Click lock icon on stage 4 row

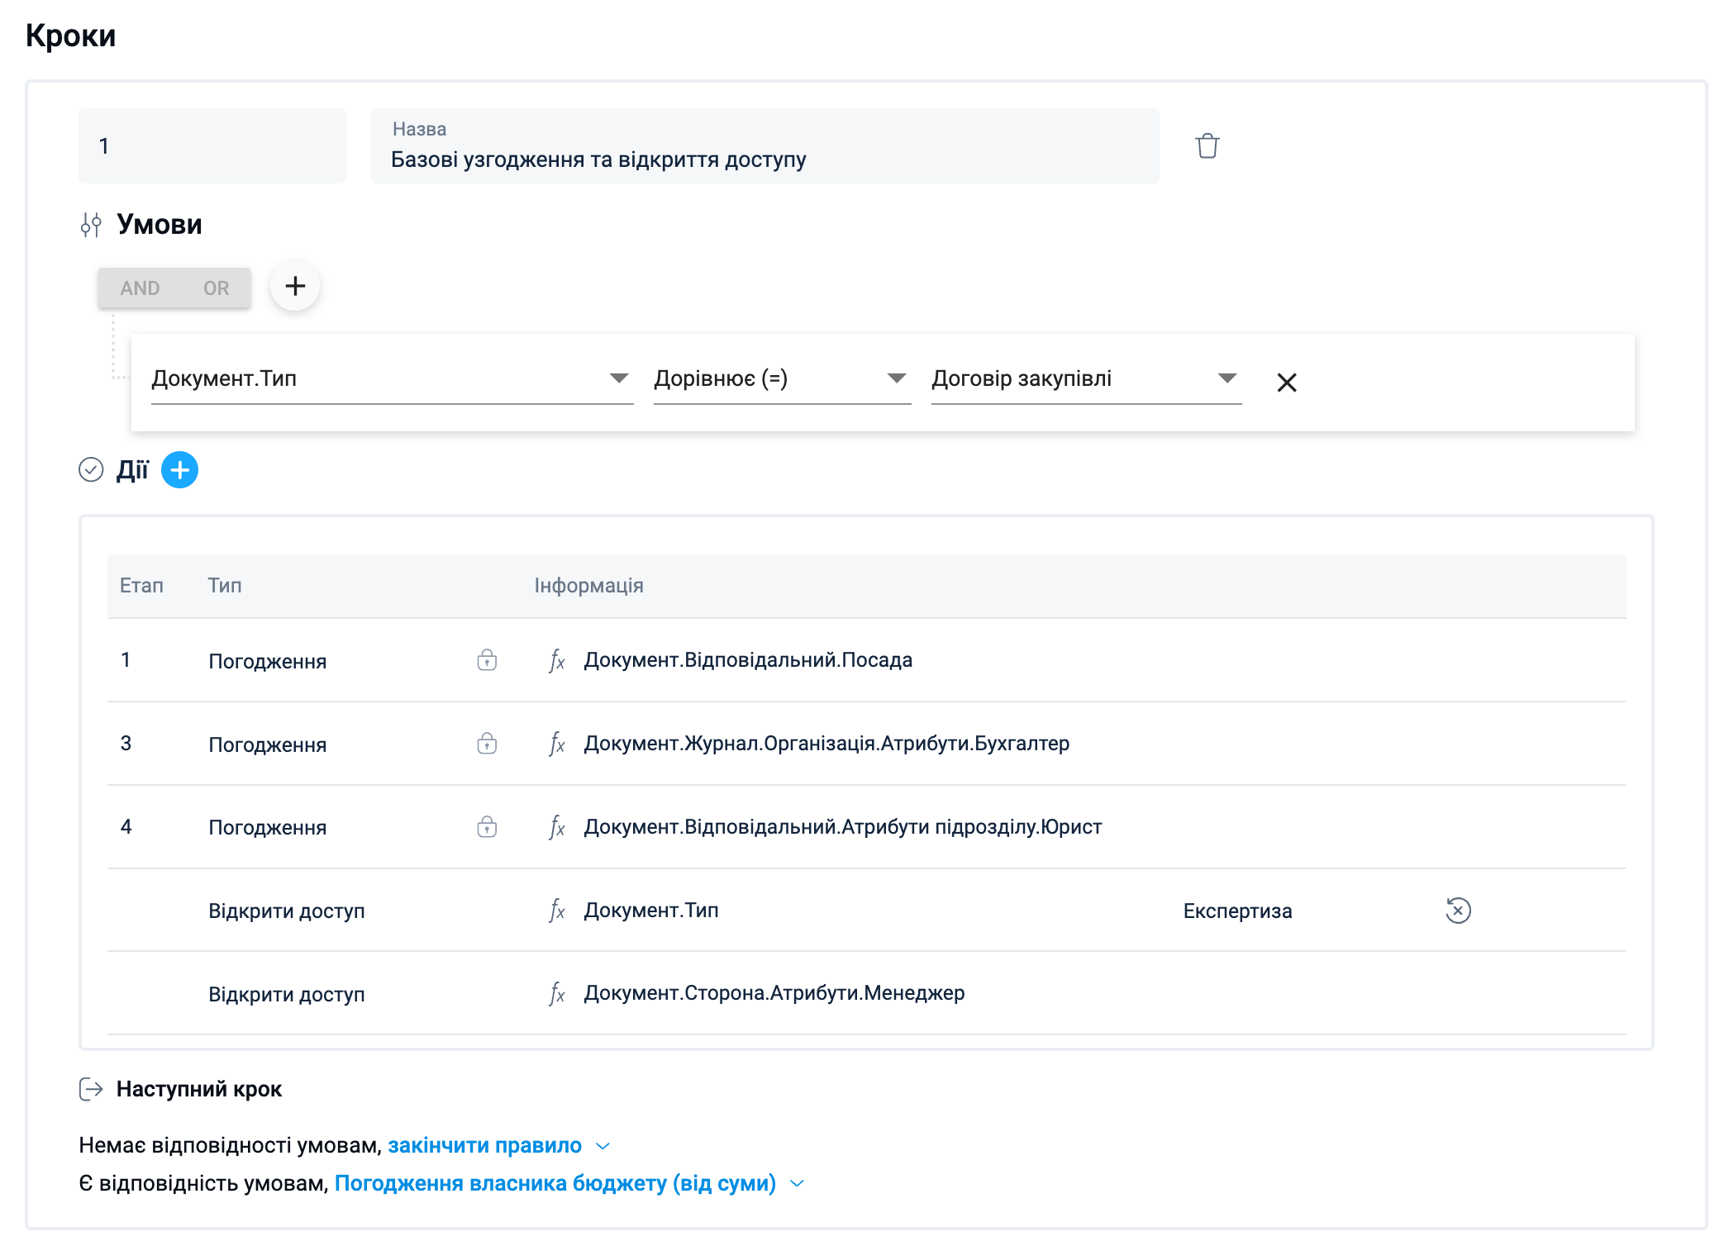[x=487, y=827]
